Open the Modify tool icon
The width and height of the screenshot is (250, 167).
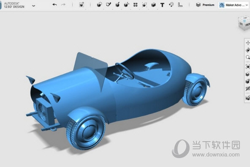coord(126,5)
